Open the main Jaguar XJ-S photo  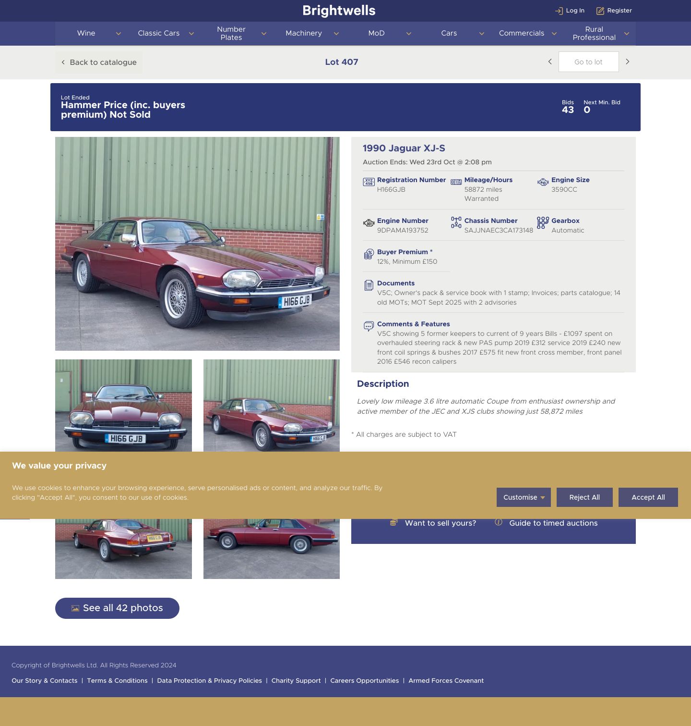(197, 244)
